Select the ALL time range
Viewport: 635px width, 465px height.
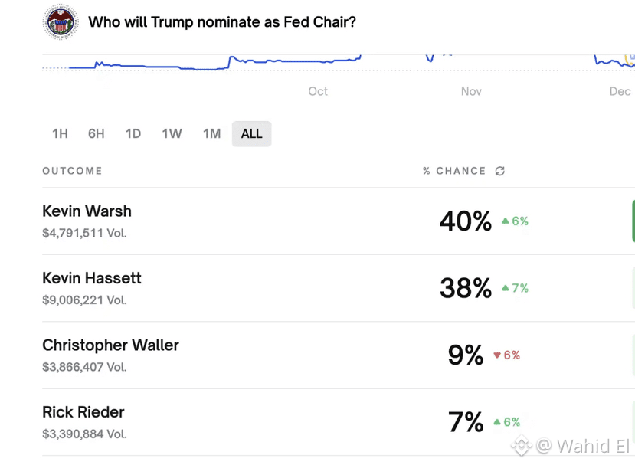pos(251,134)
